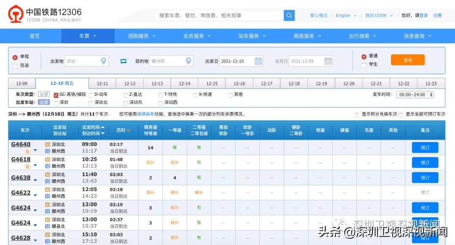Open the 发车时间 time range selector
This screenshot has height=245, width=455.
[415, 94]
